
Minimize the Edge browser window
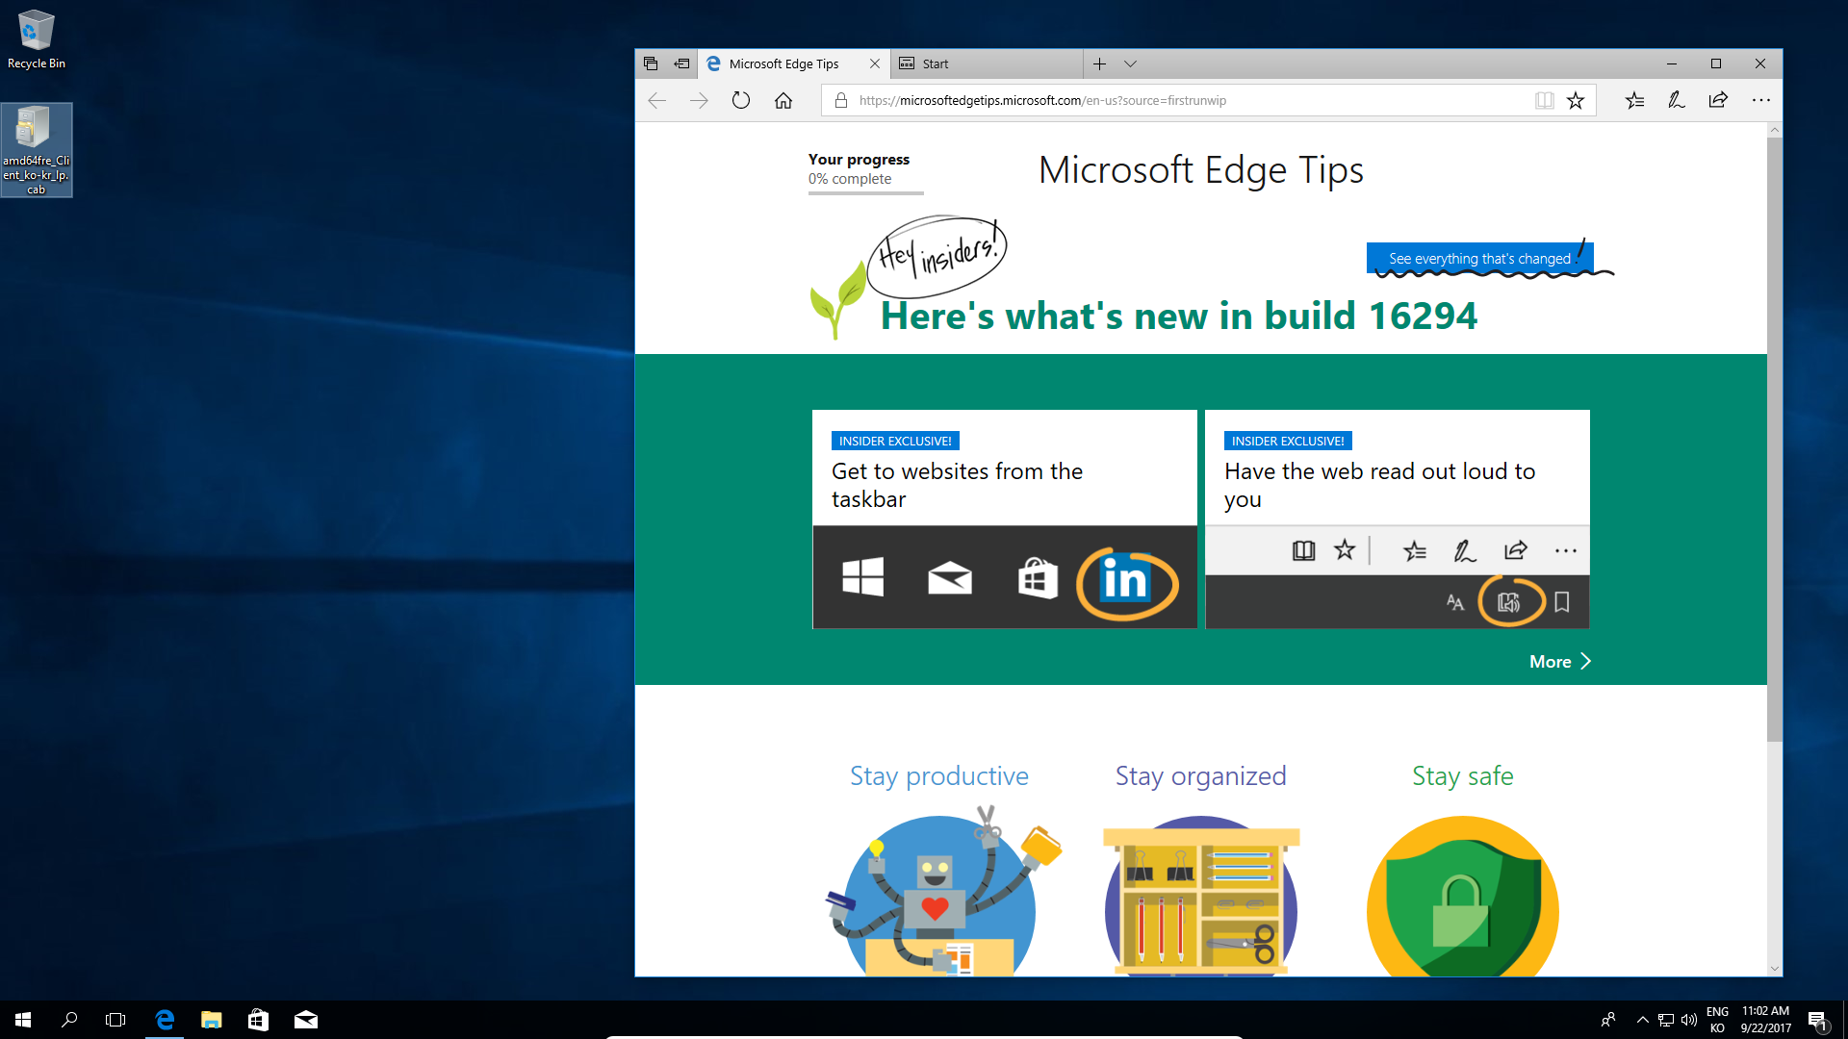1672,63
